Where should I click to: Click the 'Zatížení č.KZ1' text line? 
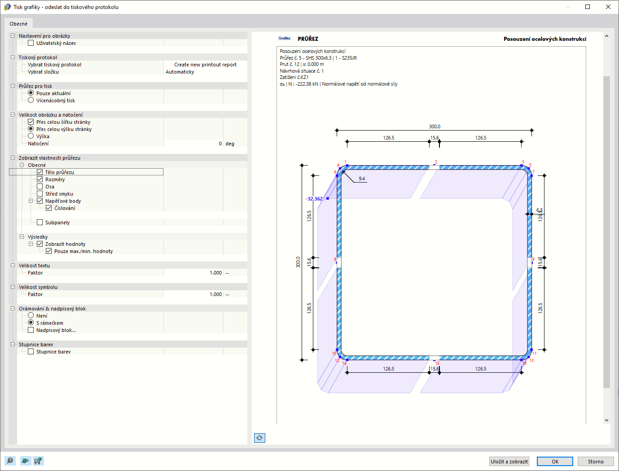point(294,77)
